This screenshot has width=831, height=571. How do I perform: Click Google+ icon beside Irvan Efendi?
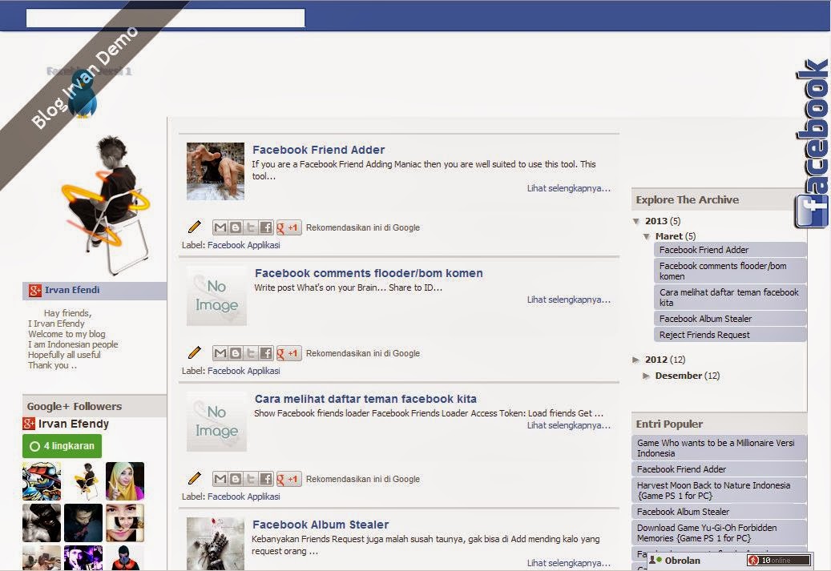click(x=35, y=290)
